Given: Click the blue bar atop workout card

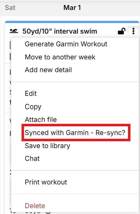Looking at the screenshot, I should click(72, 22).
